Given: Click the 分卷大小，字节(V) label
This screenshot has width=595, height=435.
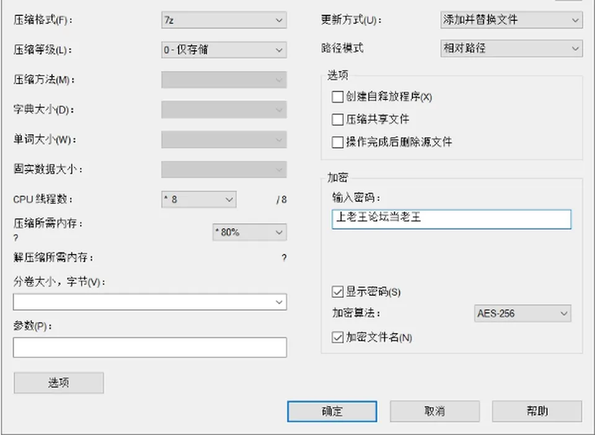Looking at the screenshot, I should coord(59,282).
